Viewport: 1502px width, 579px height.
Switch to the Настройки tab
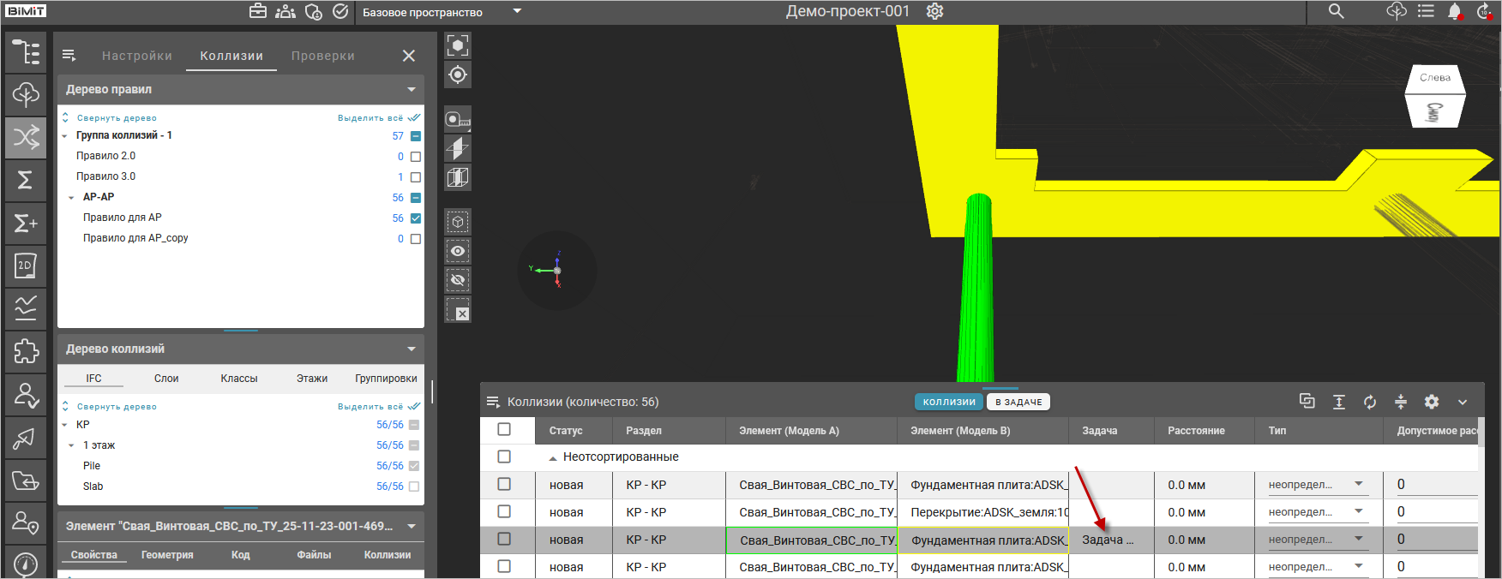click(137, 56)
